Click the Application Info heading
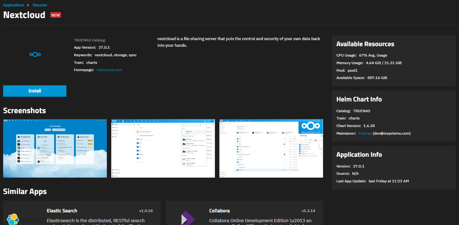Screen dimensions: 459x225 click(359, 155)
